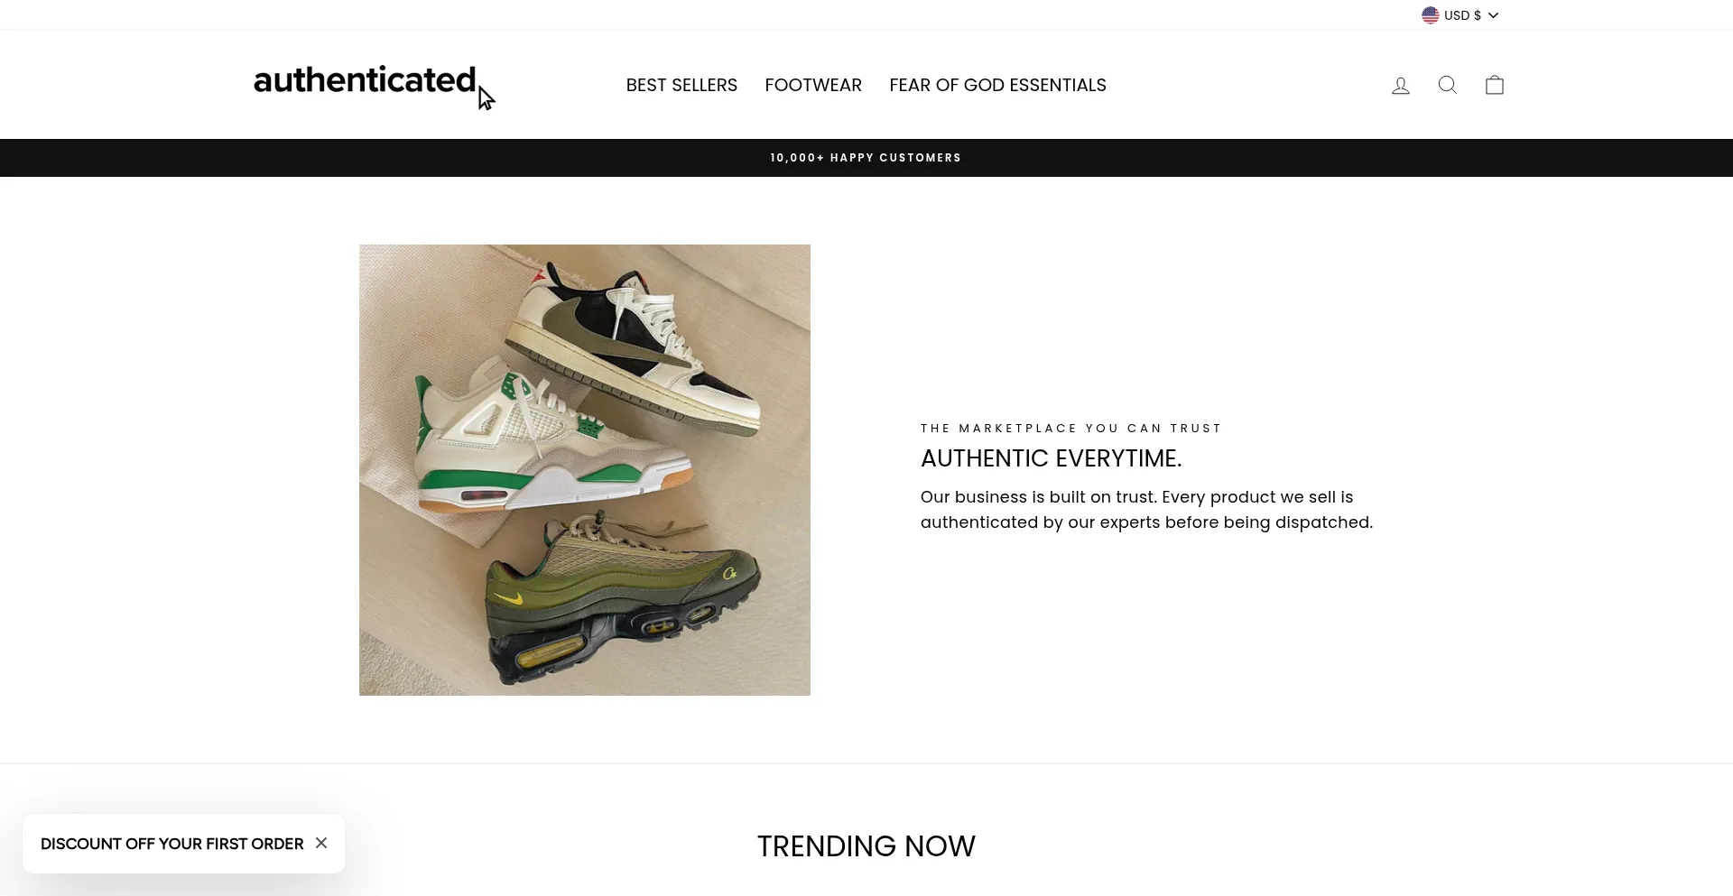Expand the USD $ currency selector
This screenshot has height=896, width=1733.
1460,15
